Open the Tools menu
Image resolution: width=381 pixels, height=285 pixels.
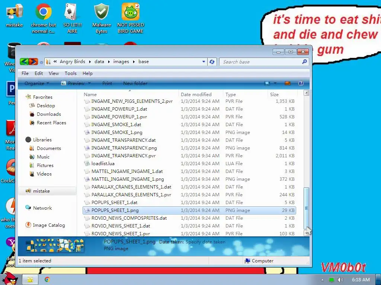70,73
